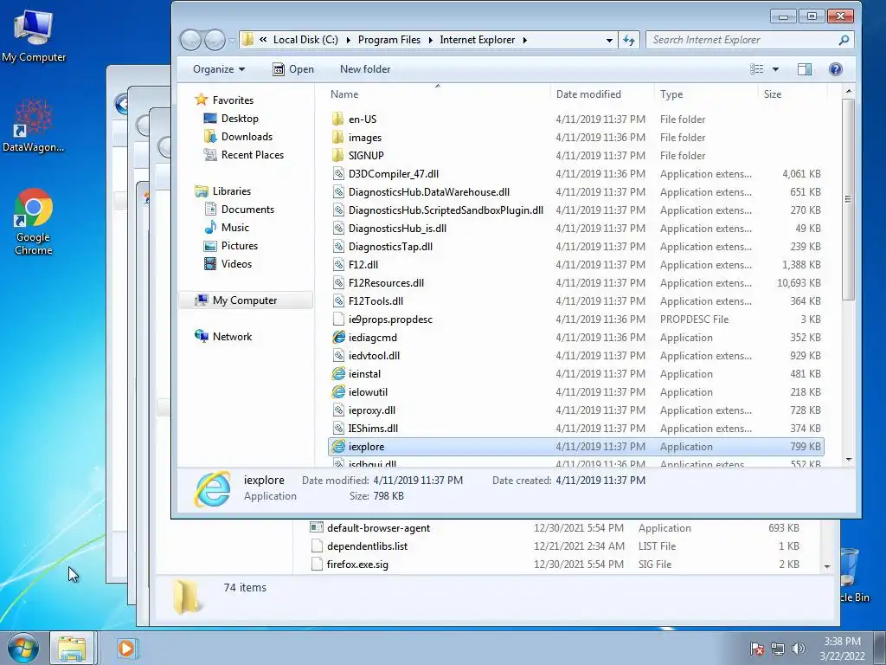Expand arrow after Internet Explorer breadcrumb

[x=525, y=40]
